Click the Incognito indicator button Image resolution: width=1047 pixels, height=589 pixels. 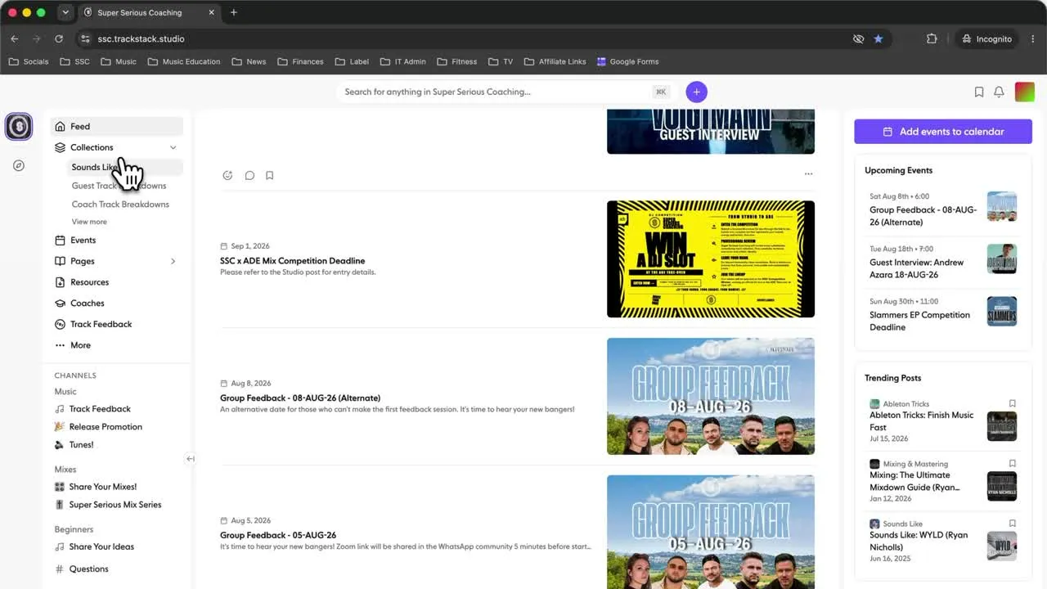coord(986,38)
